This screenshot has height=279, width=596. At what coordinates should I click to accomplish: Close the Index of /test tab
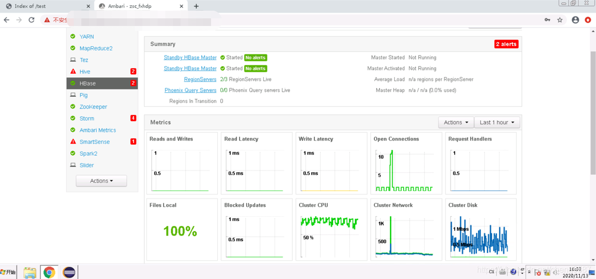(x=88, y=7)
